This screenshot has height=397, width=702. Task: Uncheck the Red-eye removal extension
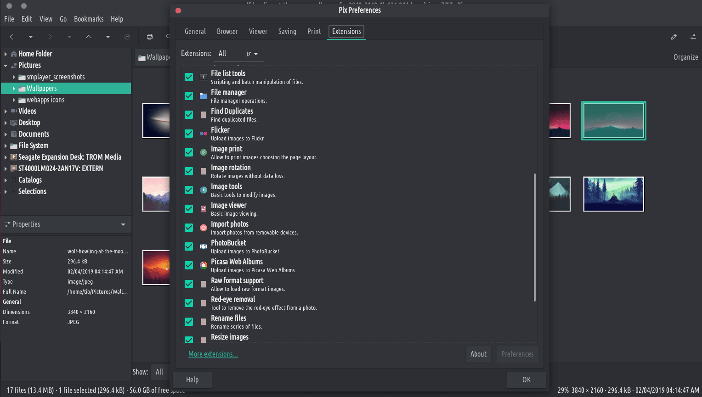[189, 303]
